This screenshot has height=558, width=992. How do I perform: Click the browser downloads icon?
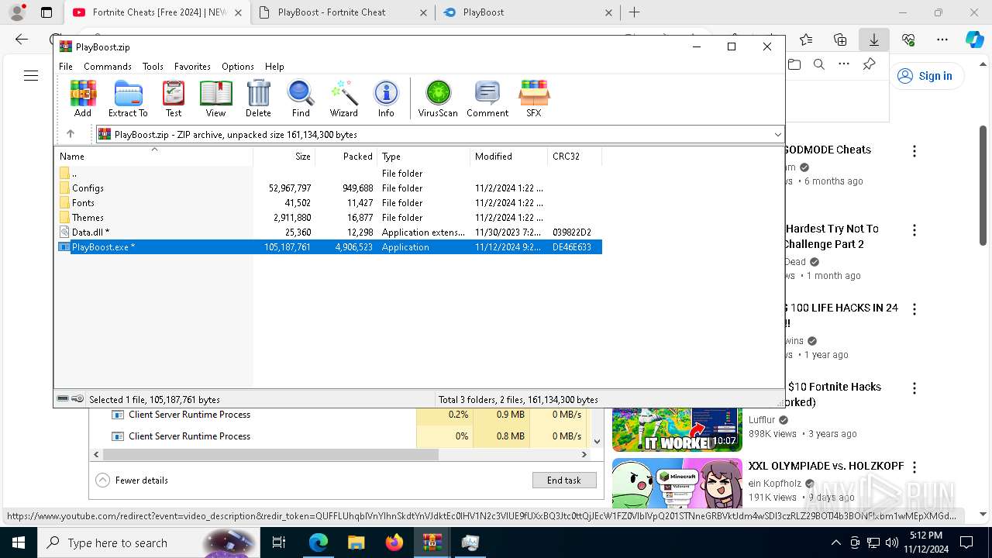(x=873, y=40)
